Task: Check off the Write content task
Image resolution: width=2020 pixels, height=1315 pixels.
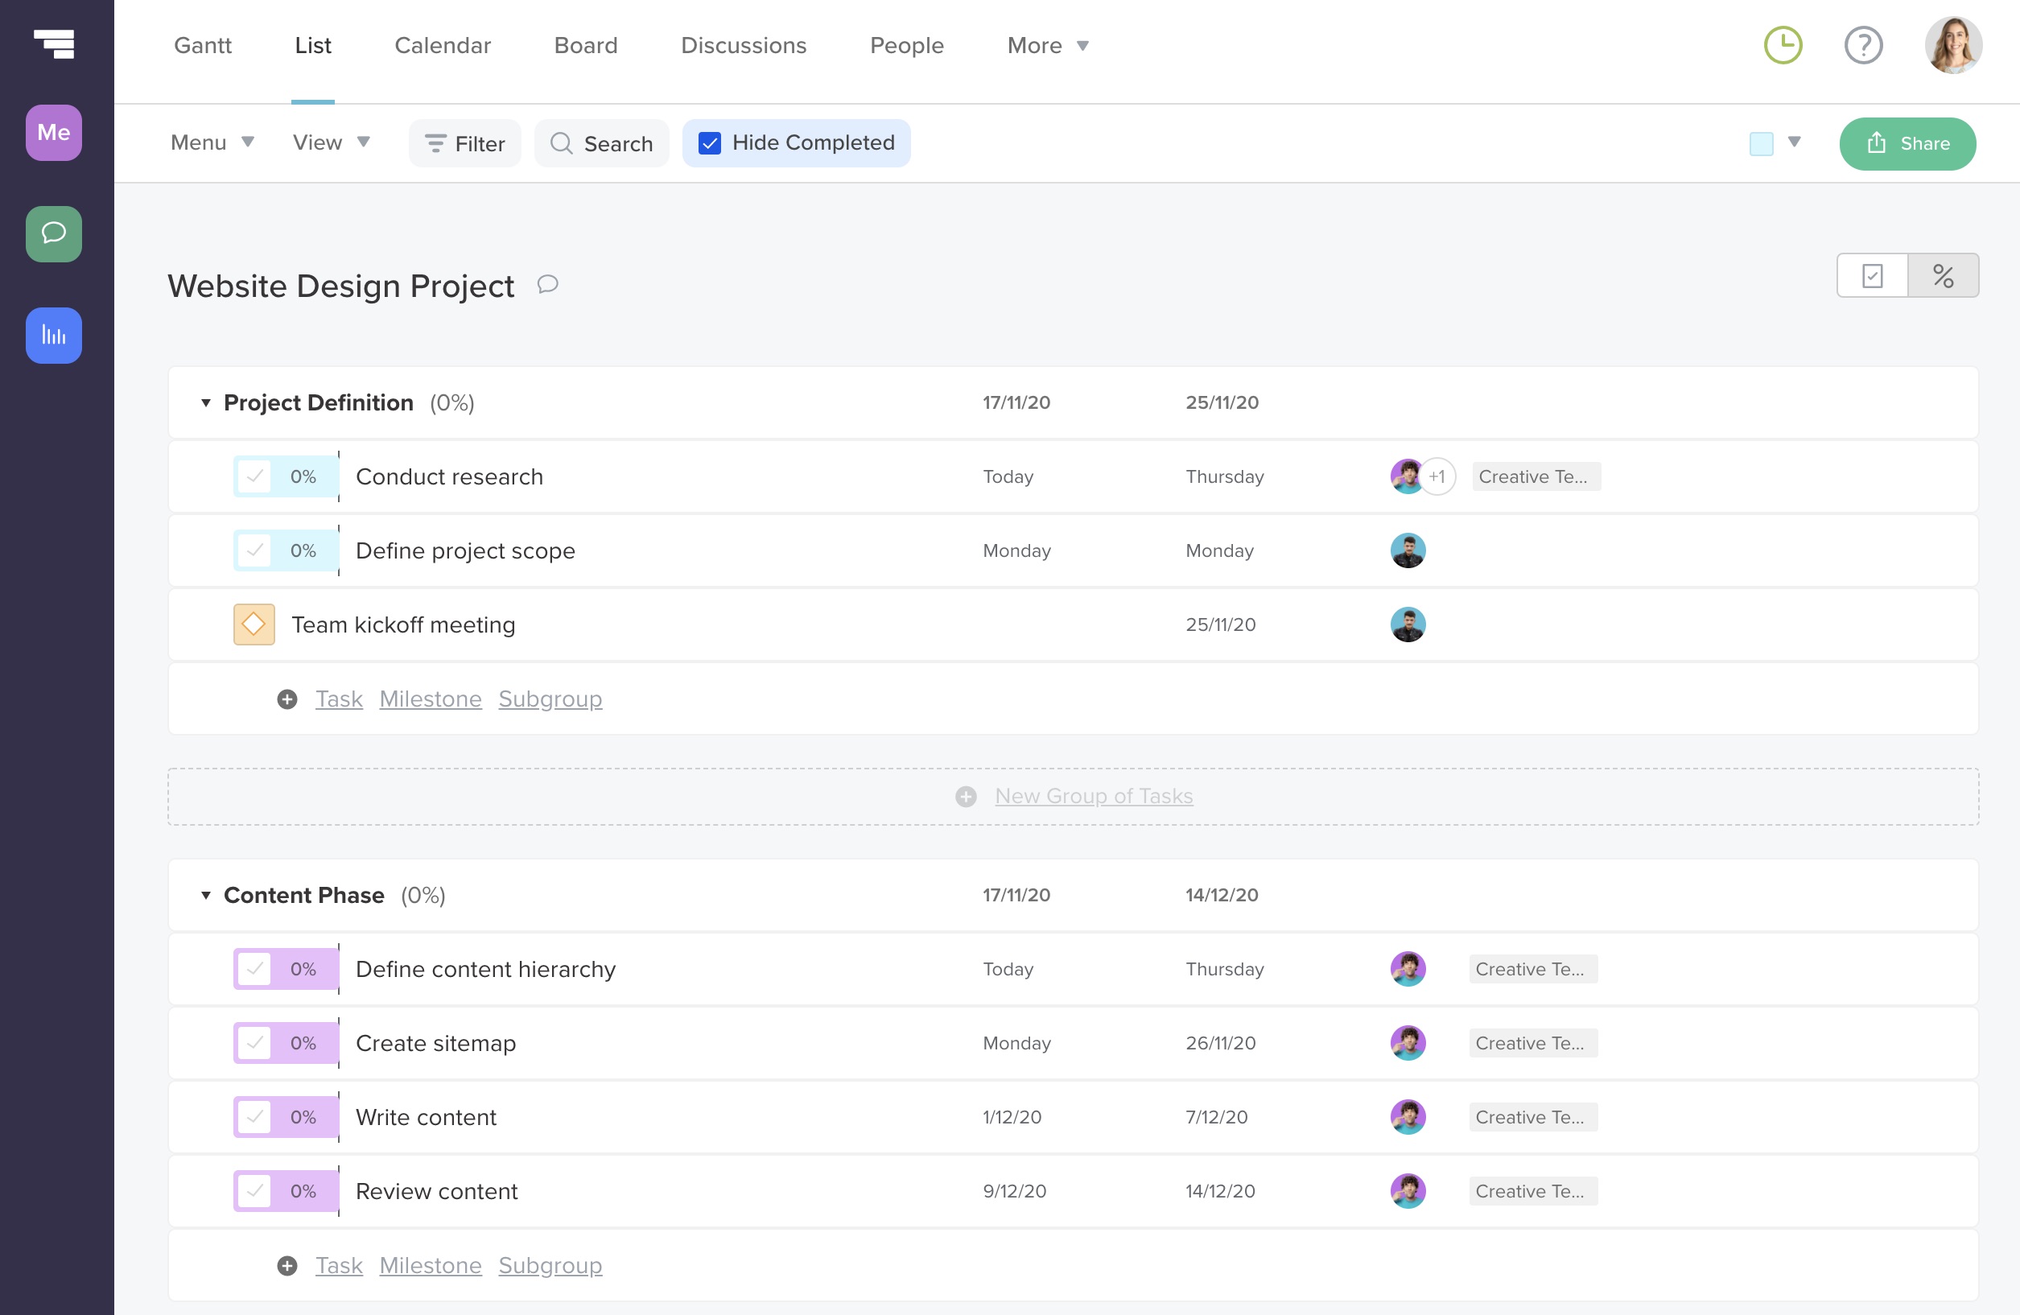Action: pos(254,1117)
